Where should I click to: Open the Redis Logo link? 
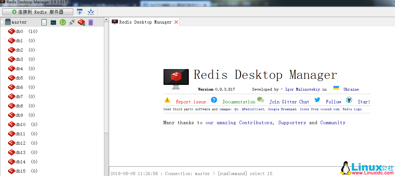352,109
